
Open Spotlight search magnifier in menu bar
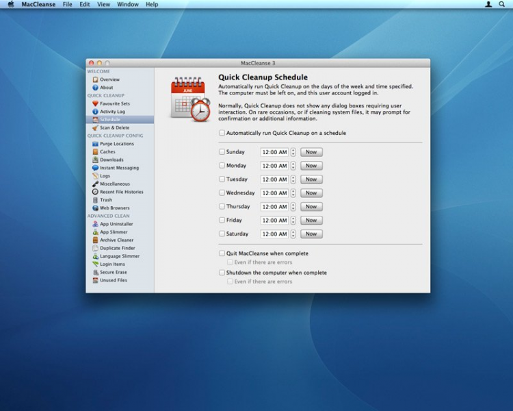pyautogui.click(x=501, y=4)
